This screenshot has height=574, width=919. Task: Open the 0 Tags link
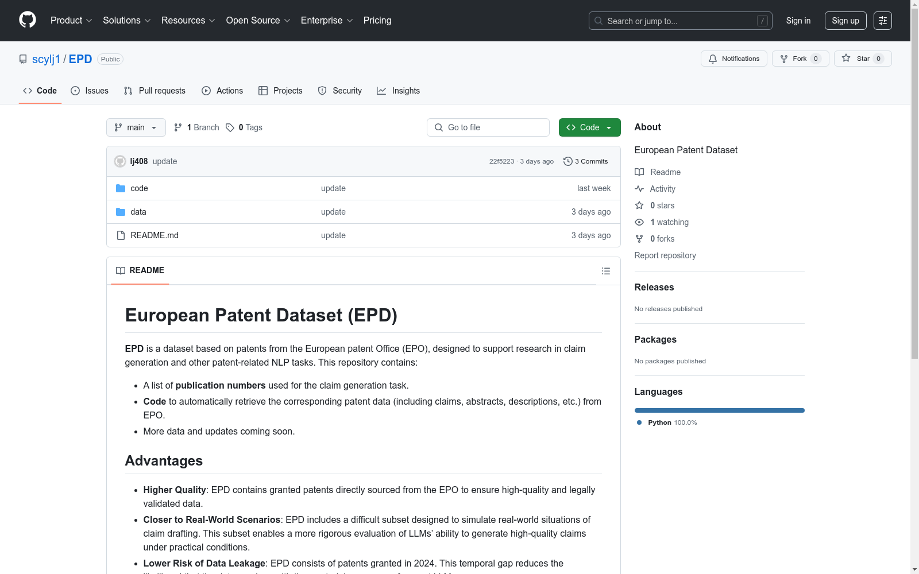click(x=244, y=127)
